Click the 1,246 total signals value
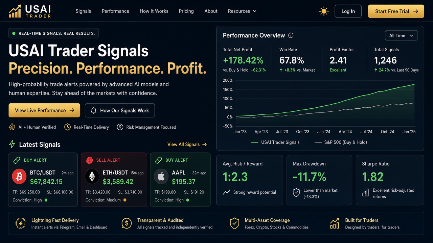 (385, 60)
